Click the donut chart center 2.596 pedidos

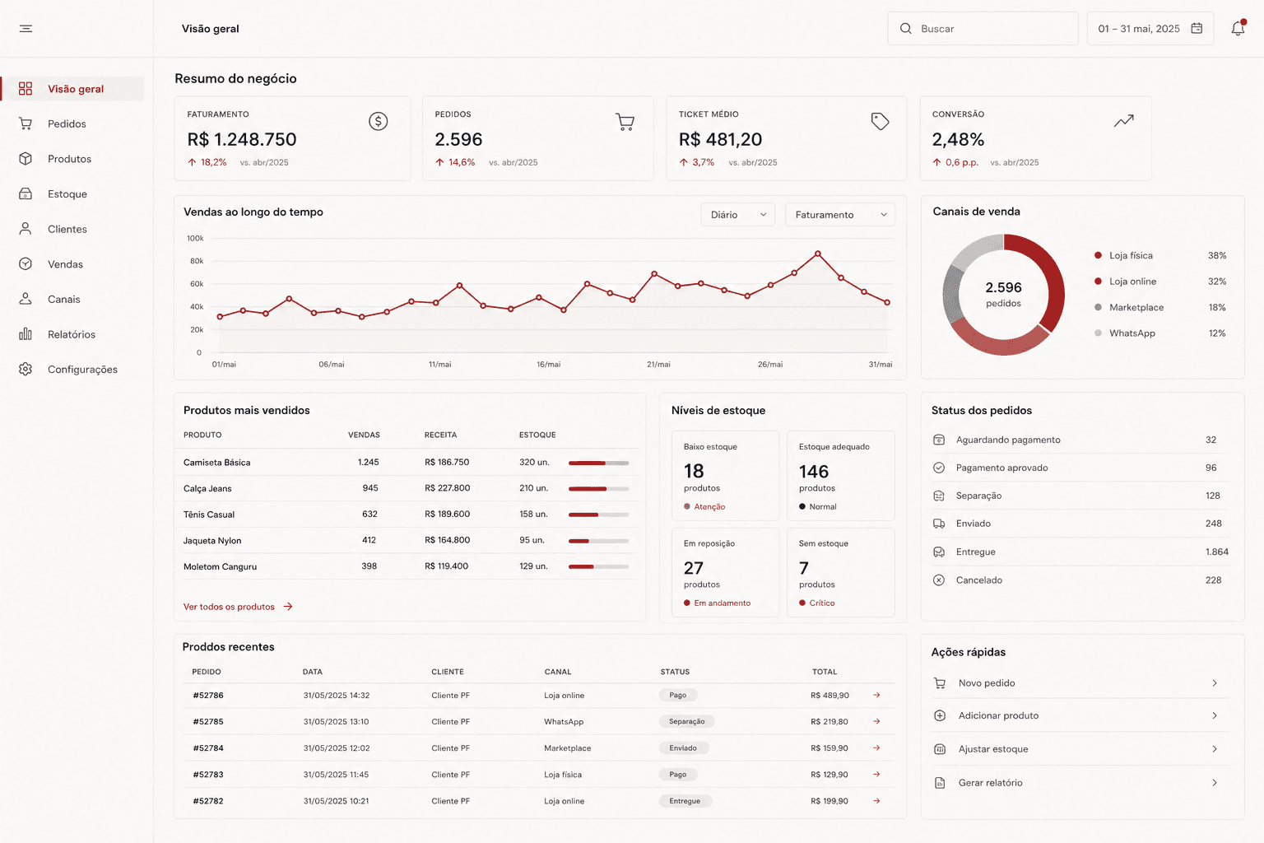(x=1003, y=294)
